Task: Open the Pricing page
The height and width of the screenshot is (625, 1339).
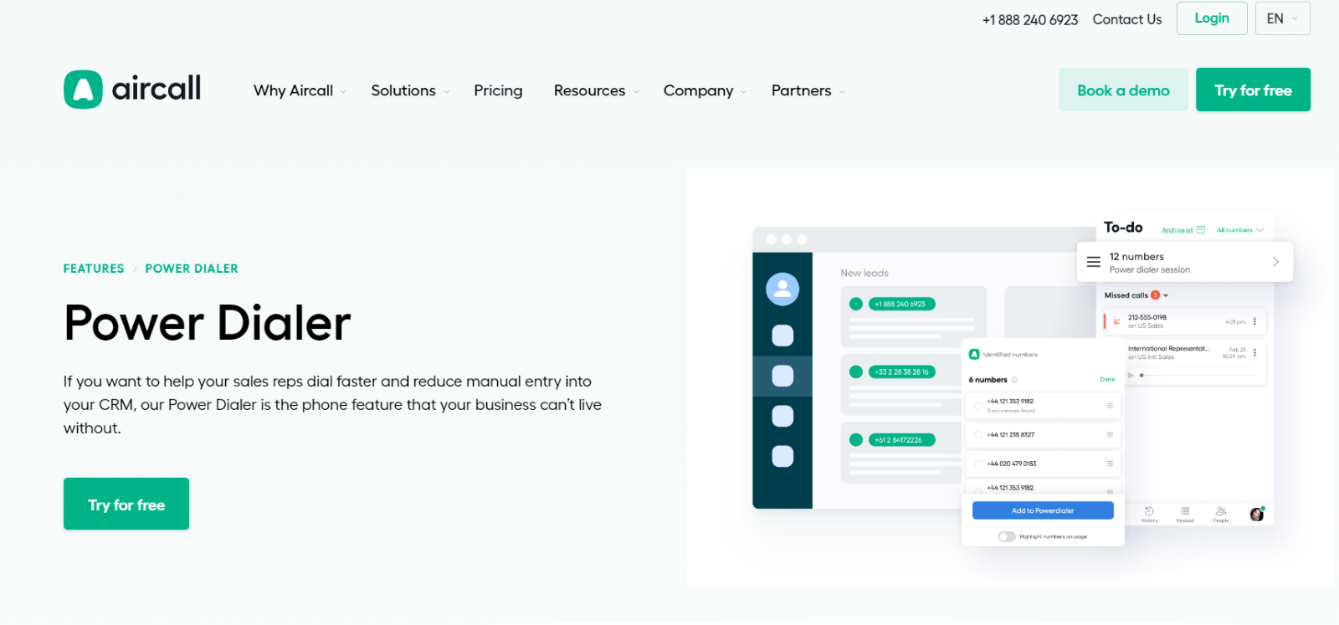Action: 498,90
